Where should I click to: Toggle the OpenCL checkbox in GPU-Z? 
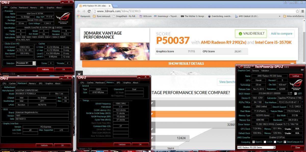pos(253,142)
